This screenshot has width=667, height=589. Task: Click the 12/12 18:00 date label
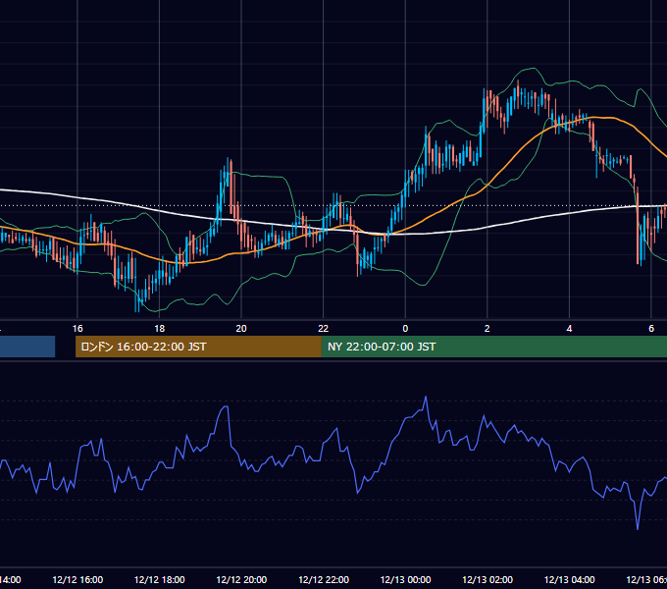tap(160, 579)
